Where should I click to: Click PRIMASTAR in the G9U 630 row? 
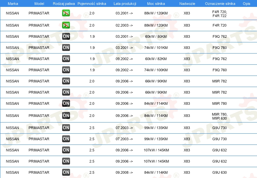point(39,172)
